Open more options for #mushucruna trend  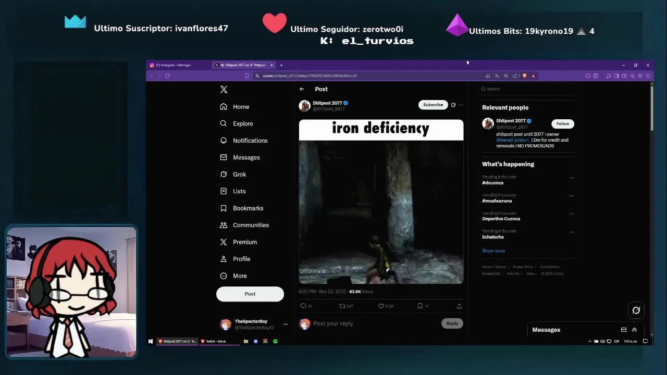click(x=572, y=196)
